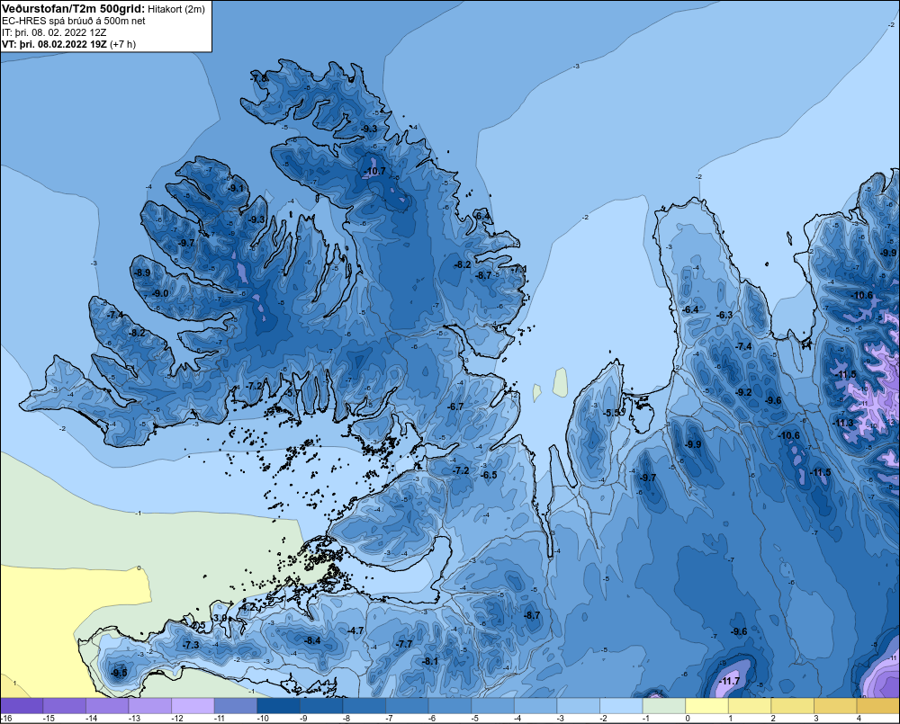
Task: Select the -6.3 temperature label
Action: pyautogui.click(x=724, y=315)
